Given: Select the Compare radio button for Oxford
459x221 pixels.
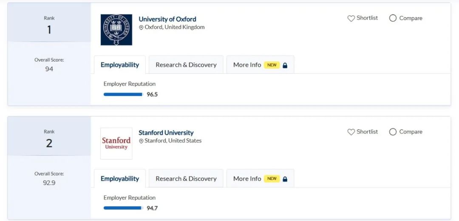Looking at the screenshot, I should click(393, 18).
